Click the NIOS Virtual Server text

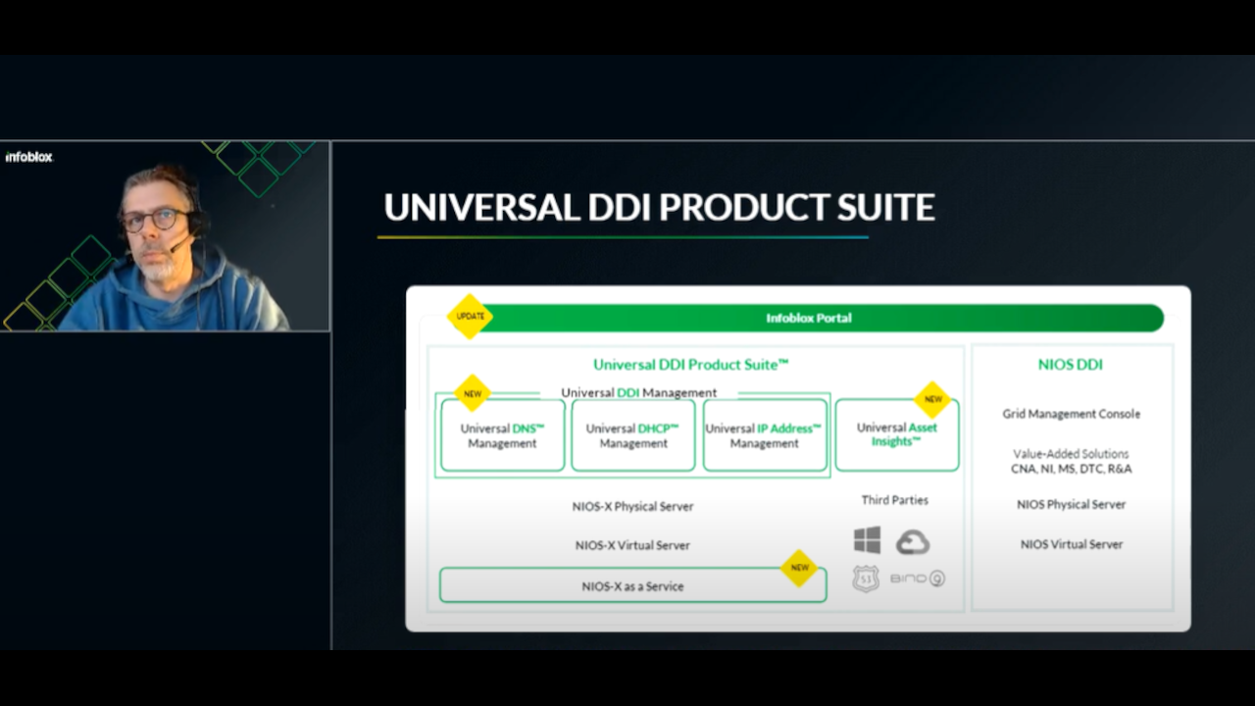1071,544
